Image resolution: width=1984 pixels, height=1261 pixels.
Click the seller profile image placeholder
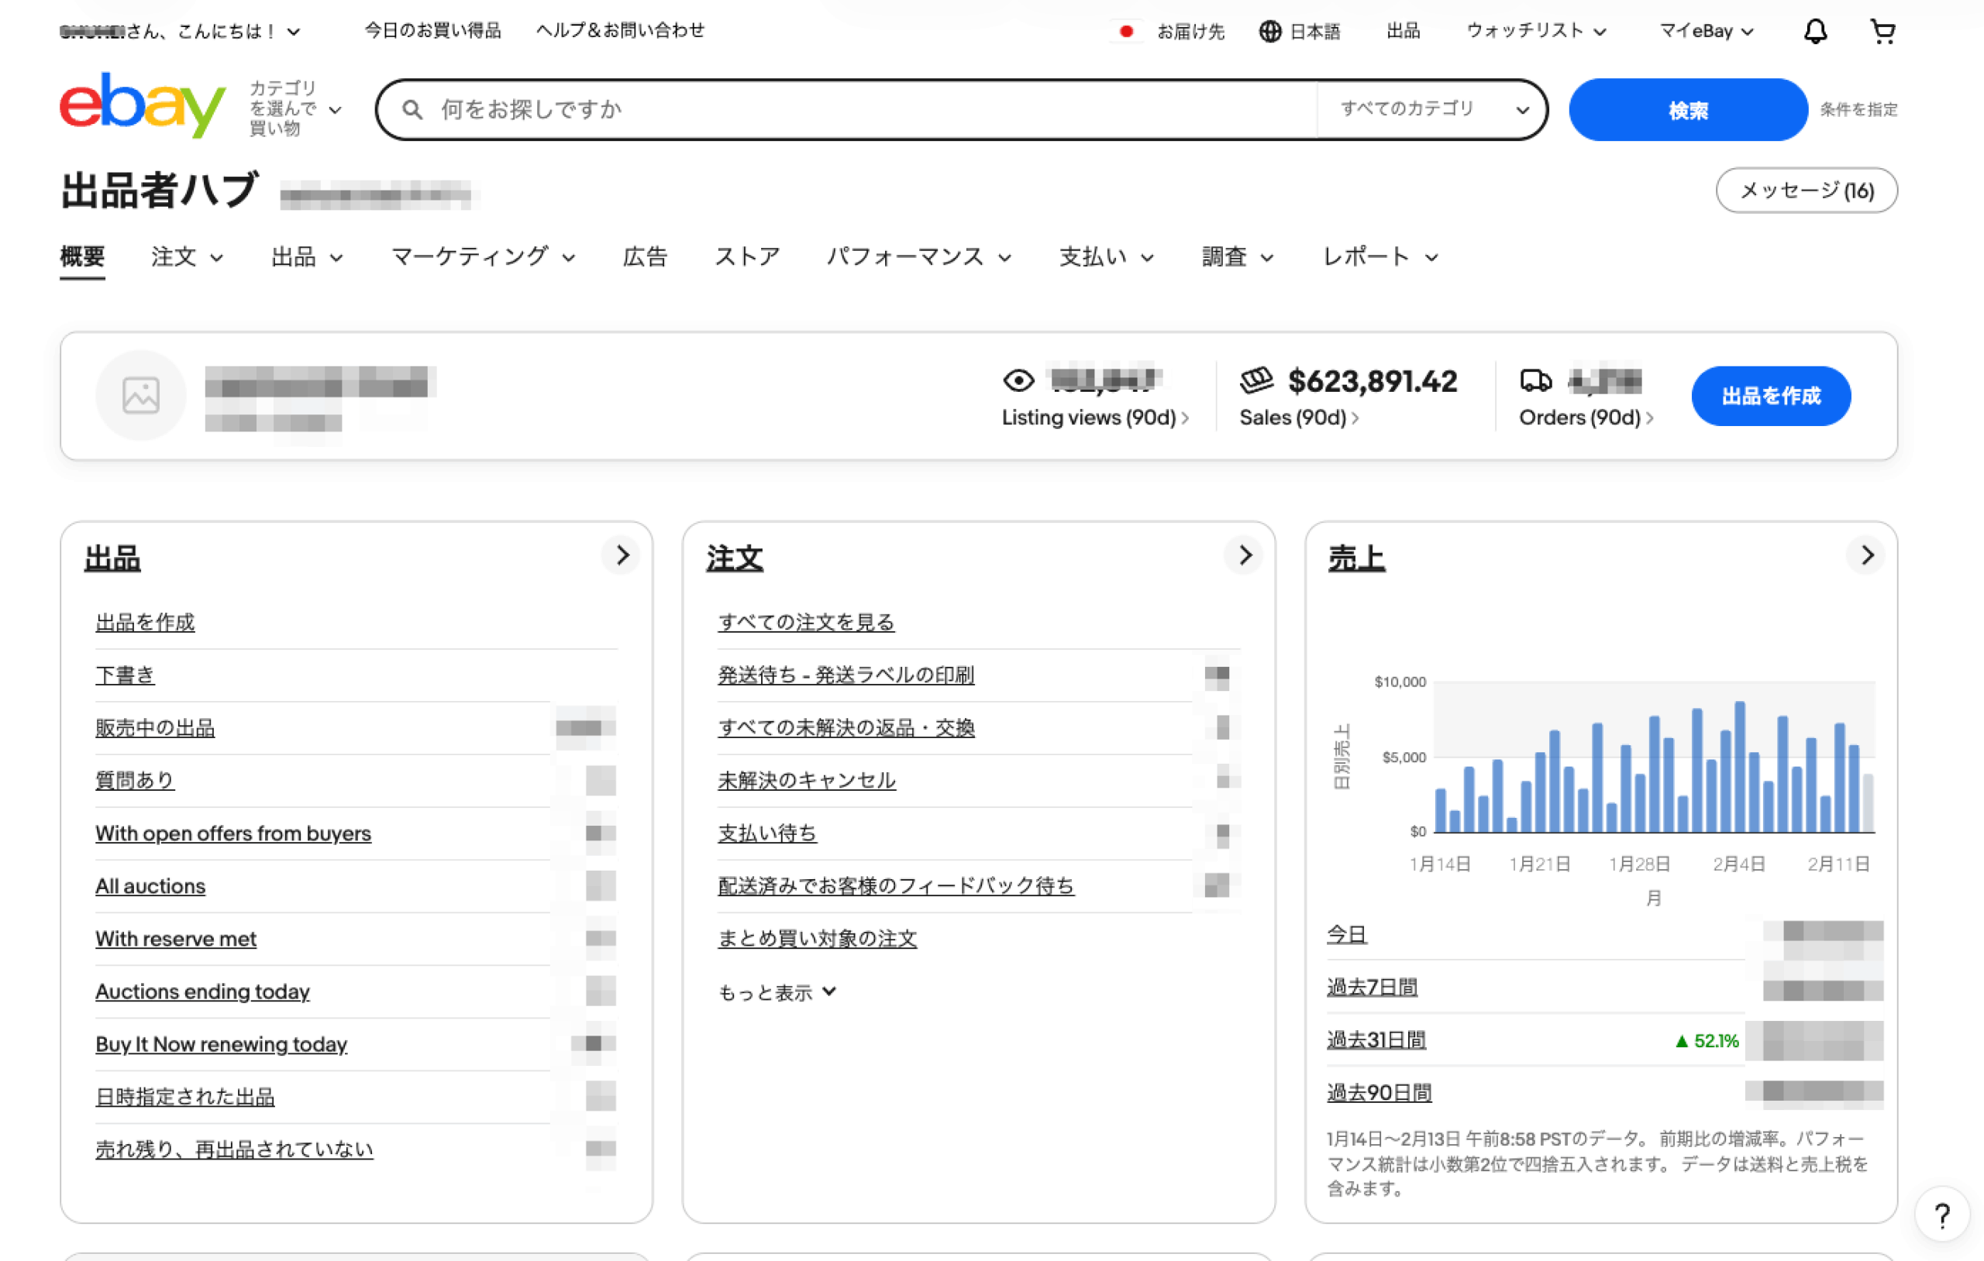point(140,395)
